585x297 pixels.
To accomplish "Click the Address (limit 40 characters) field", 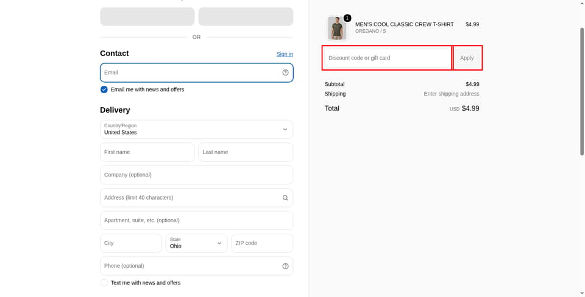I will click(197, 198).
